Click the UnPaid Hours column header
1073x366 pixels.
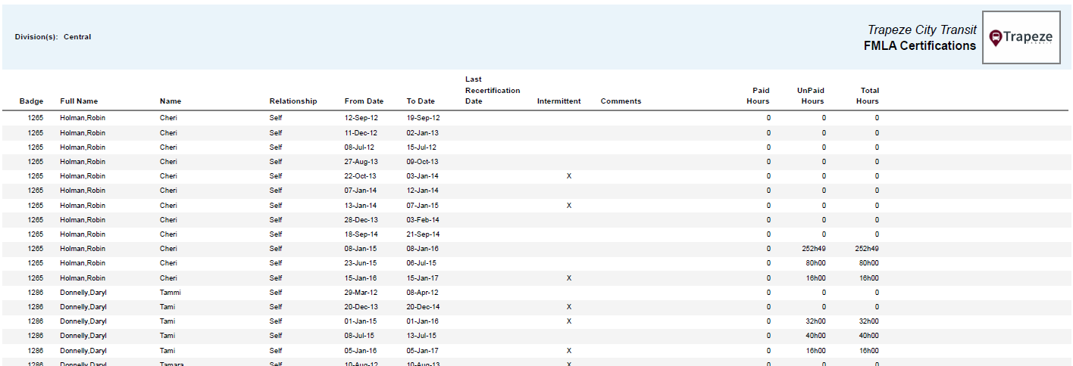click(810, 96)
